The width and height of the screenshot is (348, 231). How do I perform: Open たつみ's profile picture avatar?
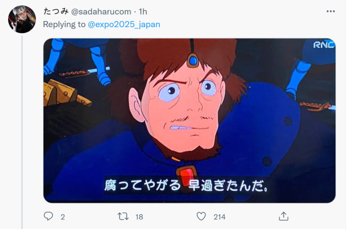(22, 20)
